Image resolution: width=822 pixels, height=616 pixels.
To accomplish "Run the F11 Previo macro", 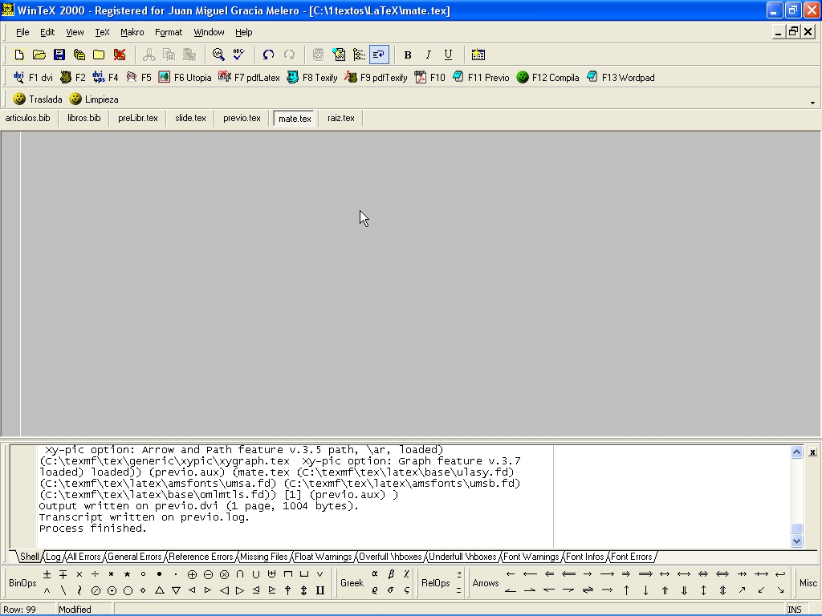I will [x=481, y=78].
